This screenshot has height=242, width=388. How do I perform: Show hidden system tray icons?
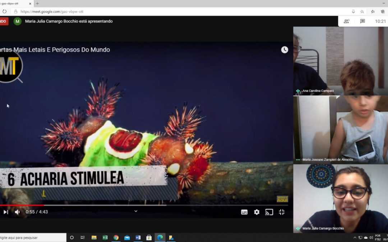pyautogui.click(x=355, y=238)
